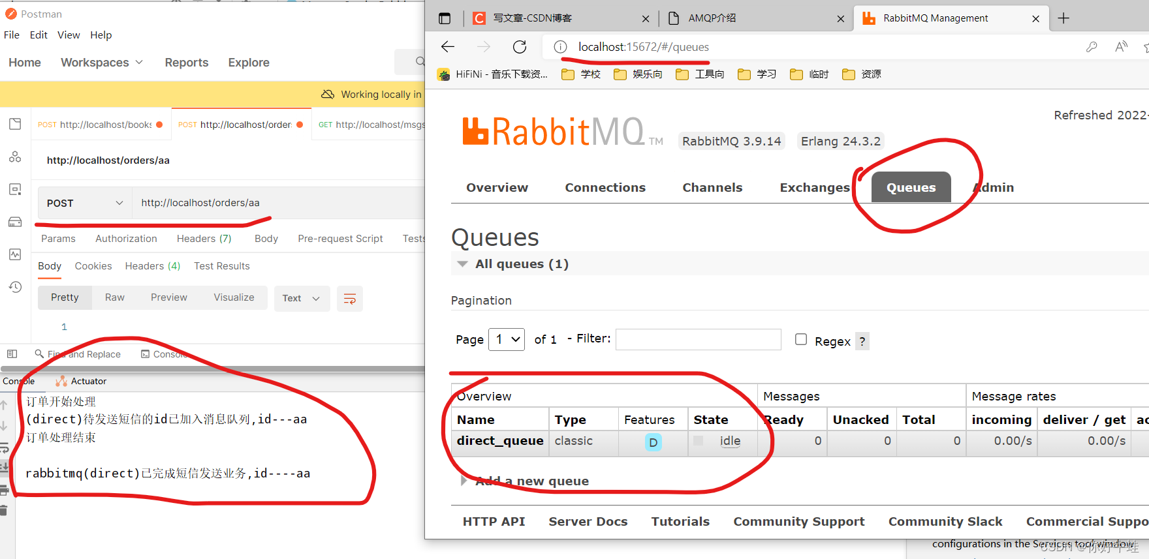Click the browser forward arrow
Image resolution: width=1149 pixels, height=559 pixels.
[484, 47]
